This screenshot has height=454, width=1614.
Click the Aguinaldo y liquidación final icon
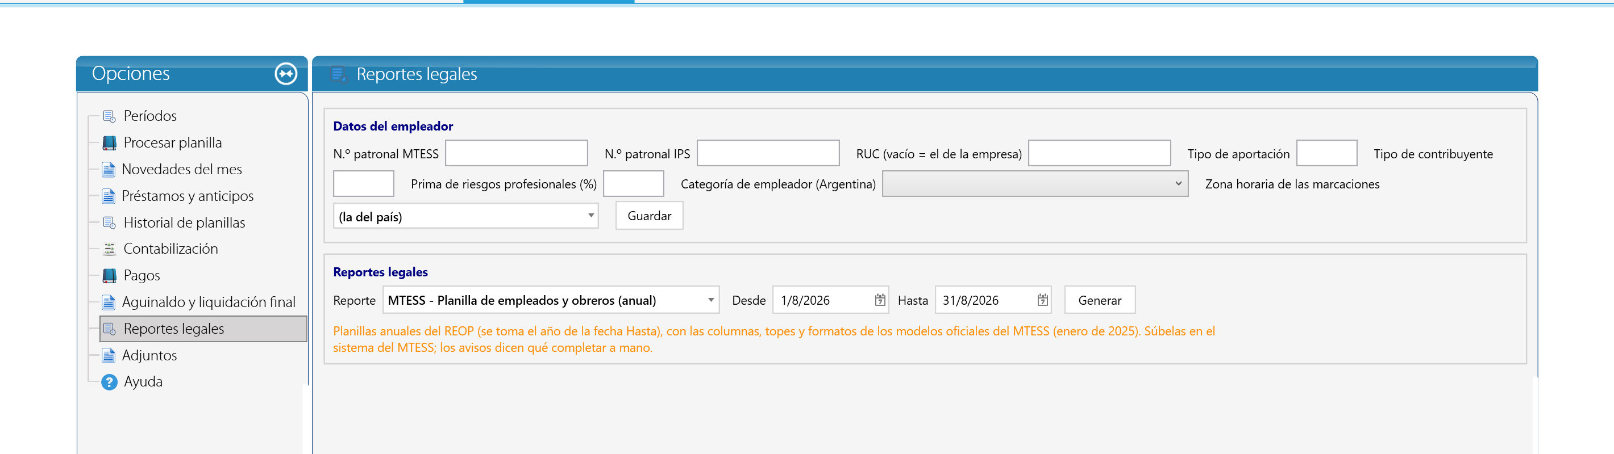pos(109,302)
